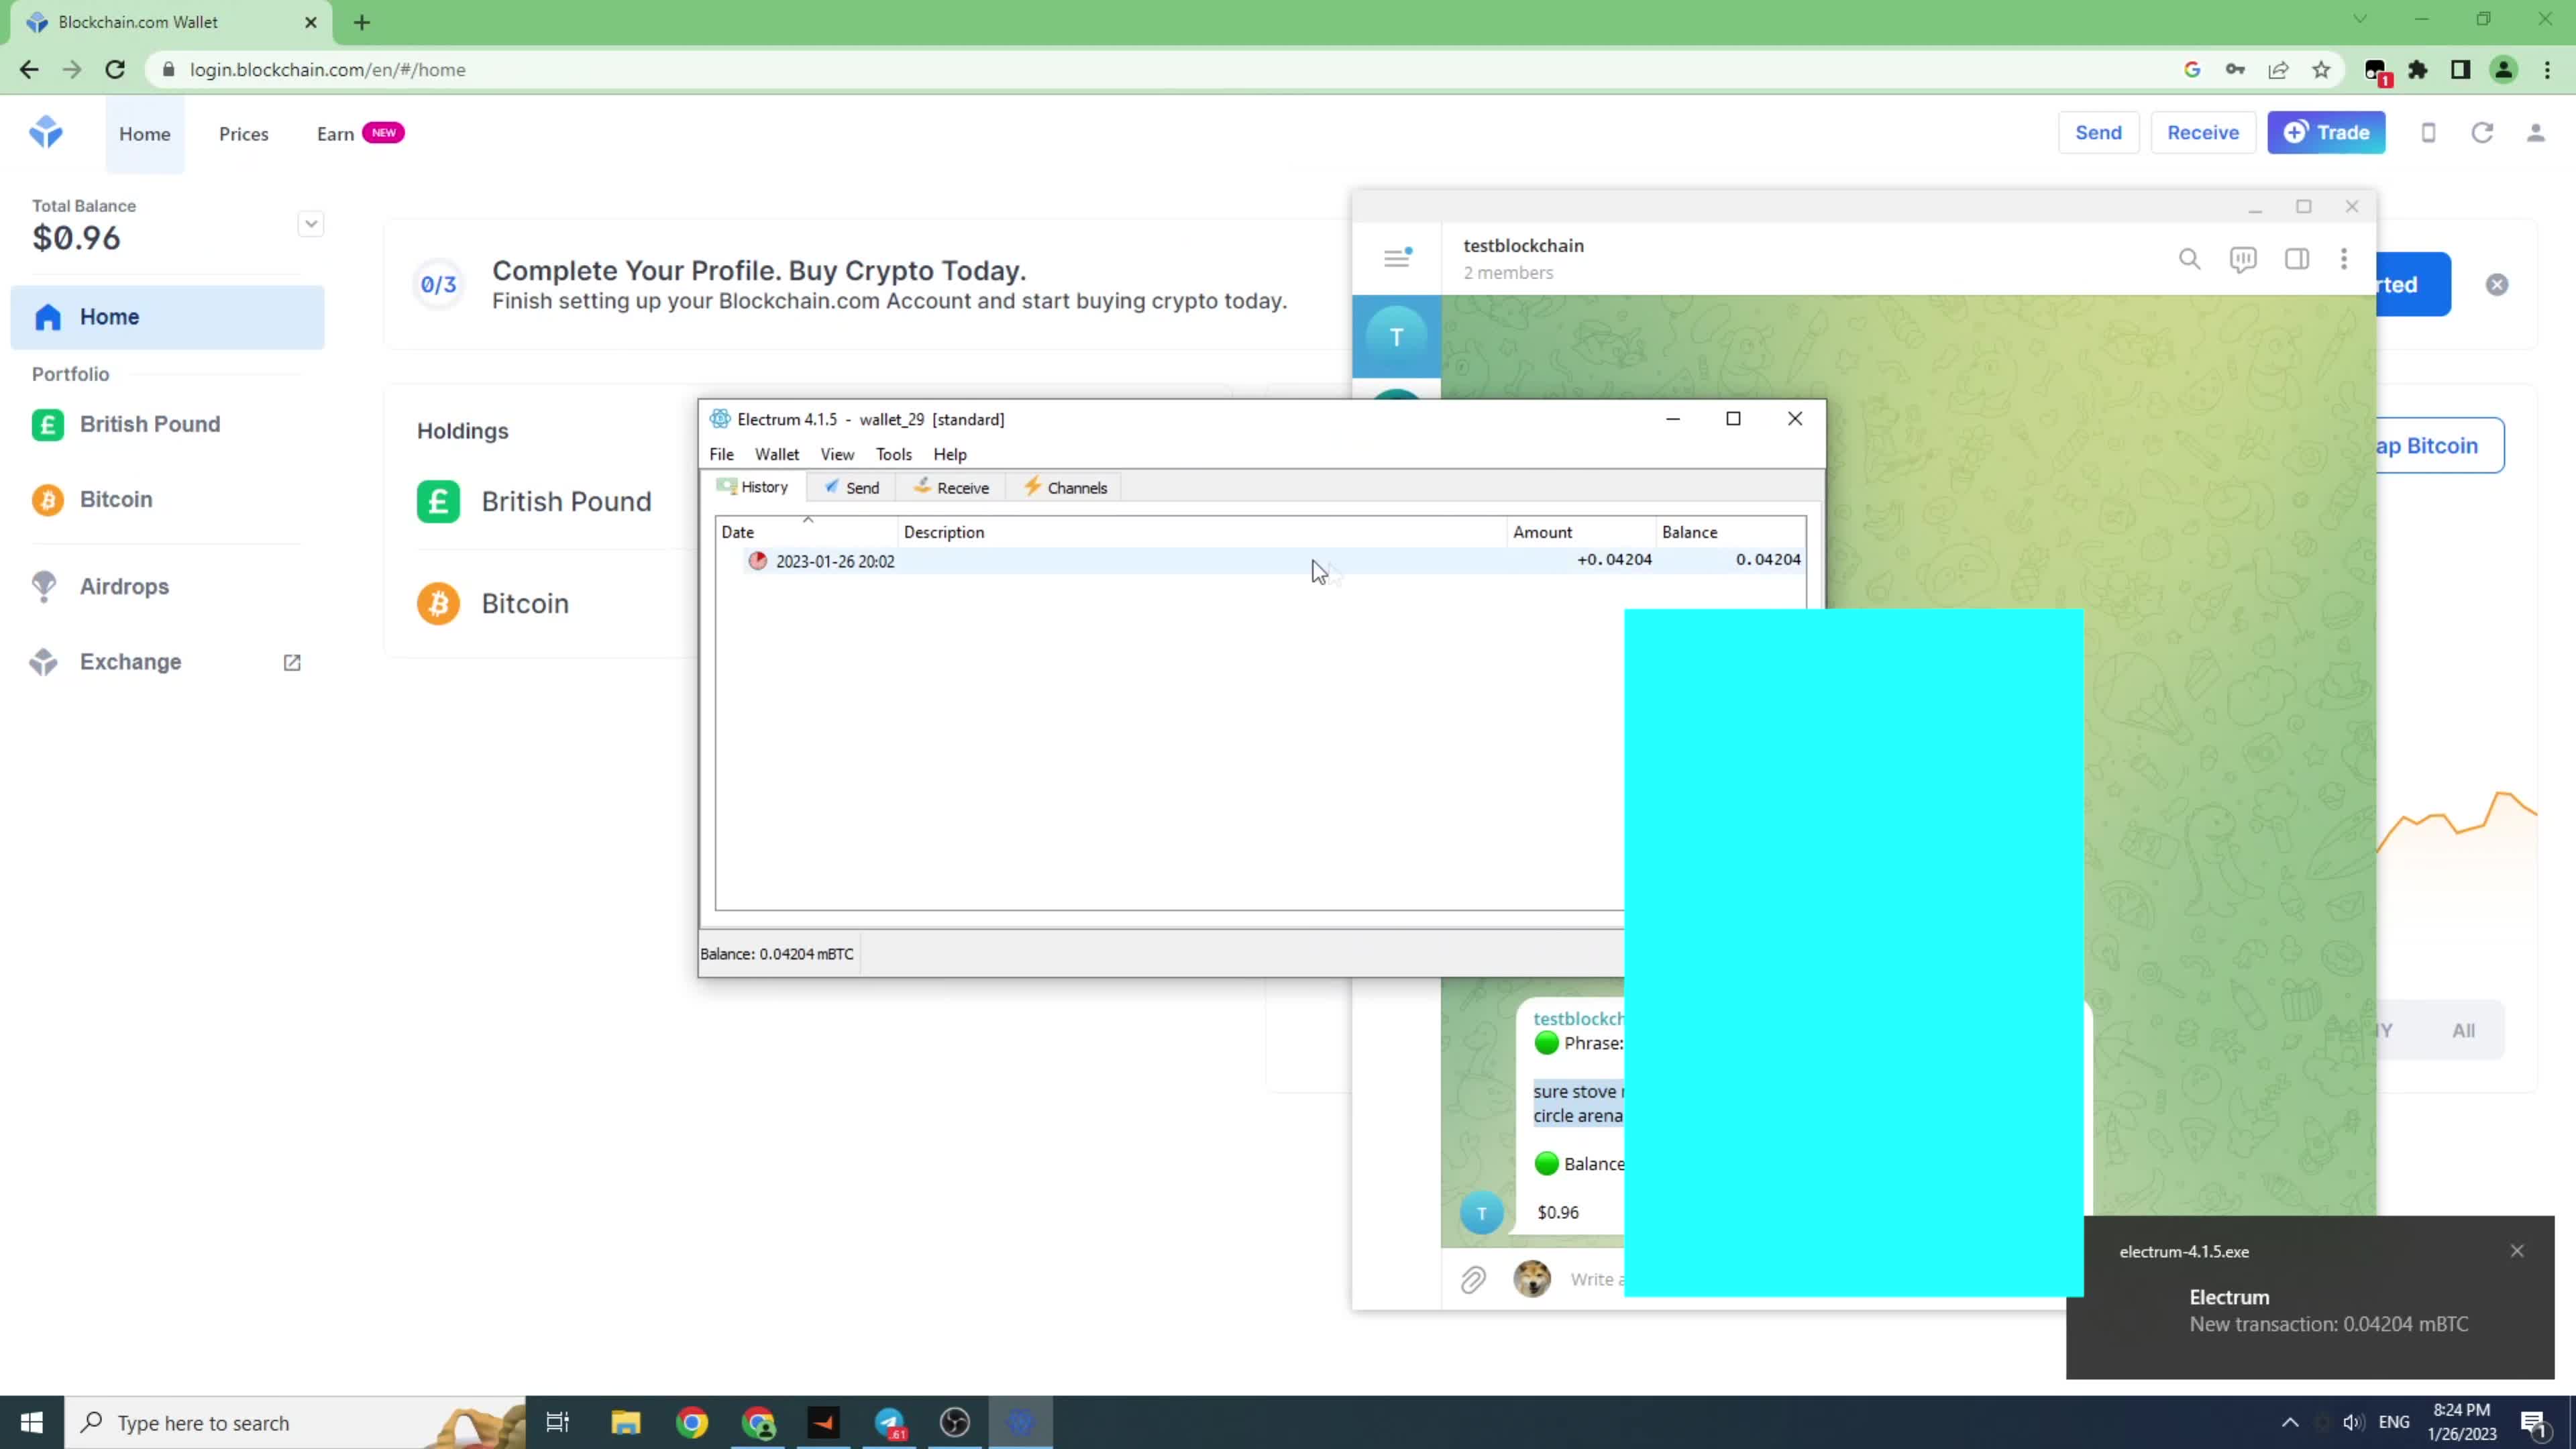The height and width of the screenshot is (1449, 2576).
Task: Open Telegram from the Windows taskbar
Action: point(889,1422)
